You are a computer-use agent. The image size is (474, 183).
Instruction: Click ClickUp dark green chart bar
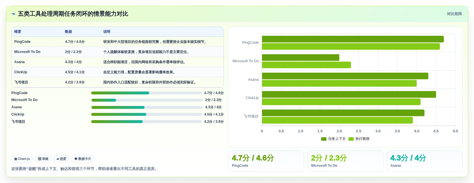[349, 94]
